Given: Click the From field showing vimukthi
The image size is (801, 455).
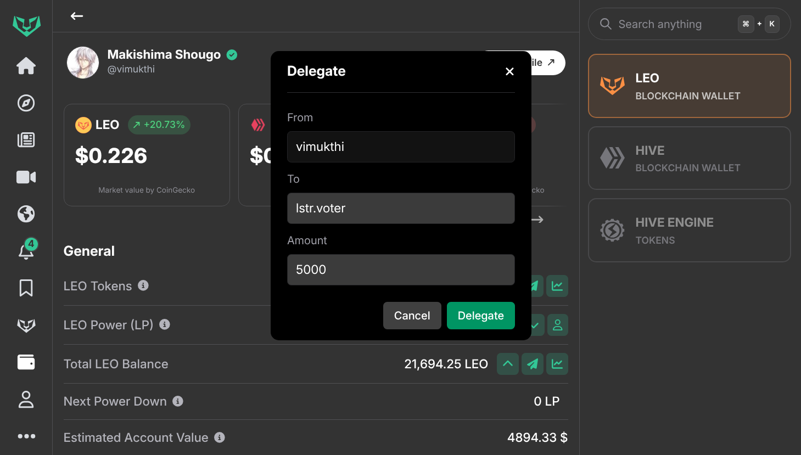Looking at the screenshot, I should (x=401, y=147).
